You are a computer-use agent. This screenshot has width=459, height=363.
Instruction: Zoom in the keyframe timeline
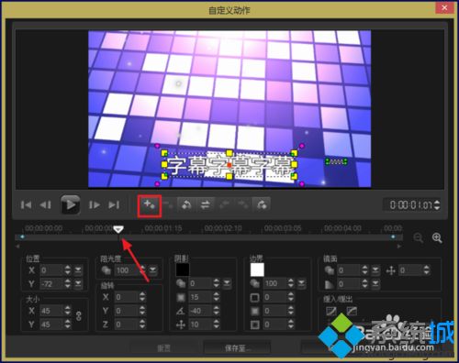pyautogui.click(x=437, y=237)
